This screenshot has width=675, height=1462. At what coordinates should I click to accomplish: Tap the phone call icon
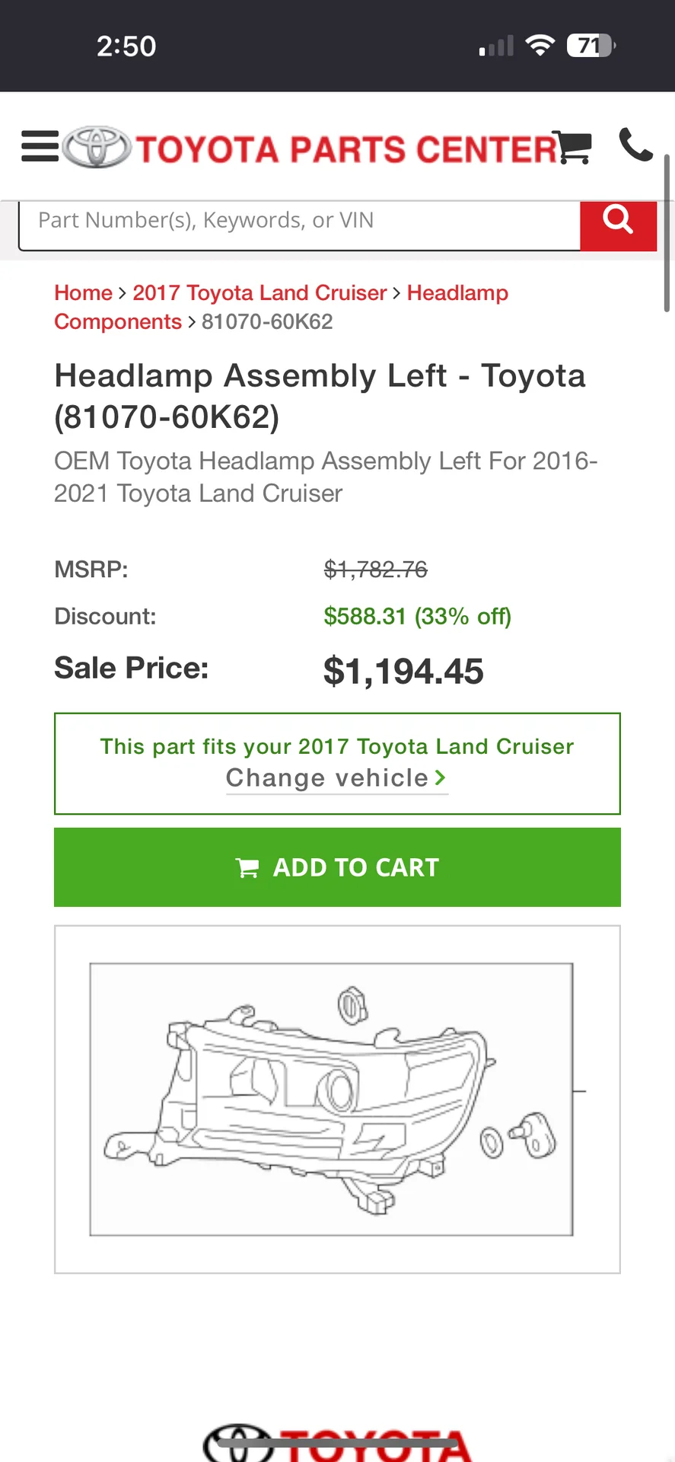coord(635,145)
